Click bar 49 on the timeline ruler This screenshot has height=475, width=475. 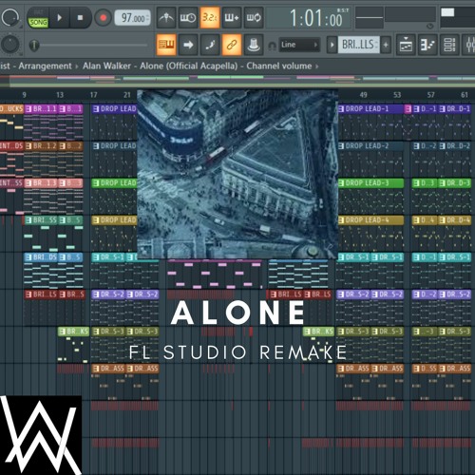click(363, 95)
